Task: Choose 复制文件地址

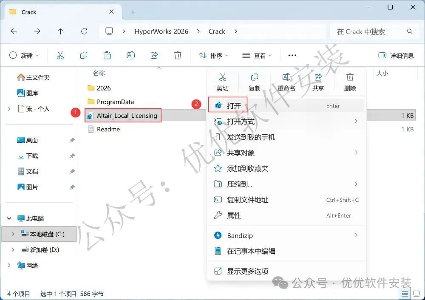Action: (286, 200)
